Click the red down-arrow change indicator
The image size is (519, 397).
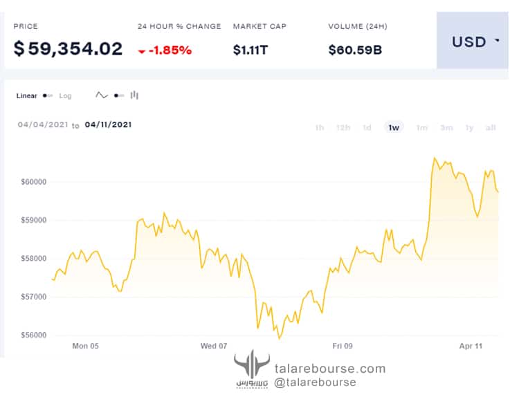[x=142, y=51]
